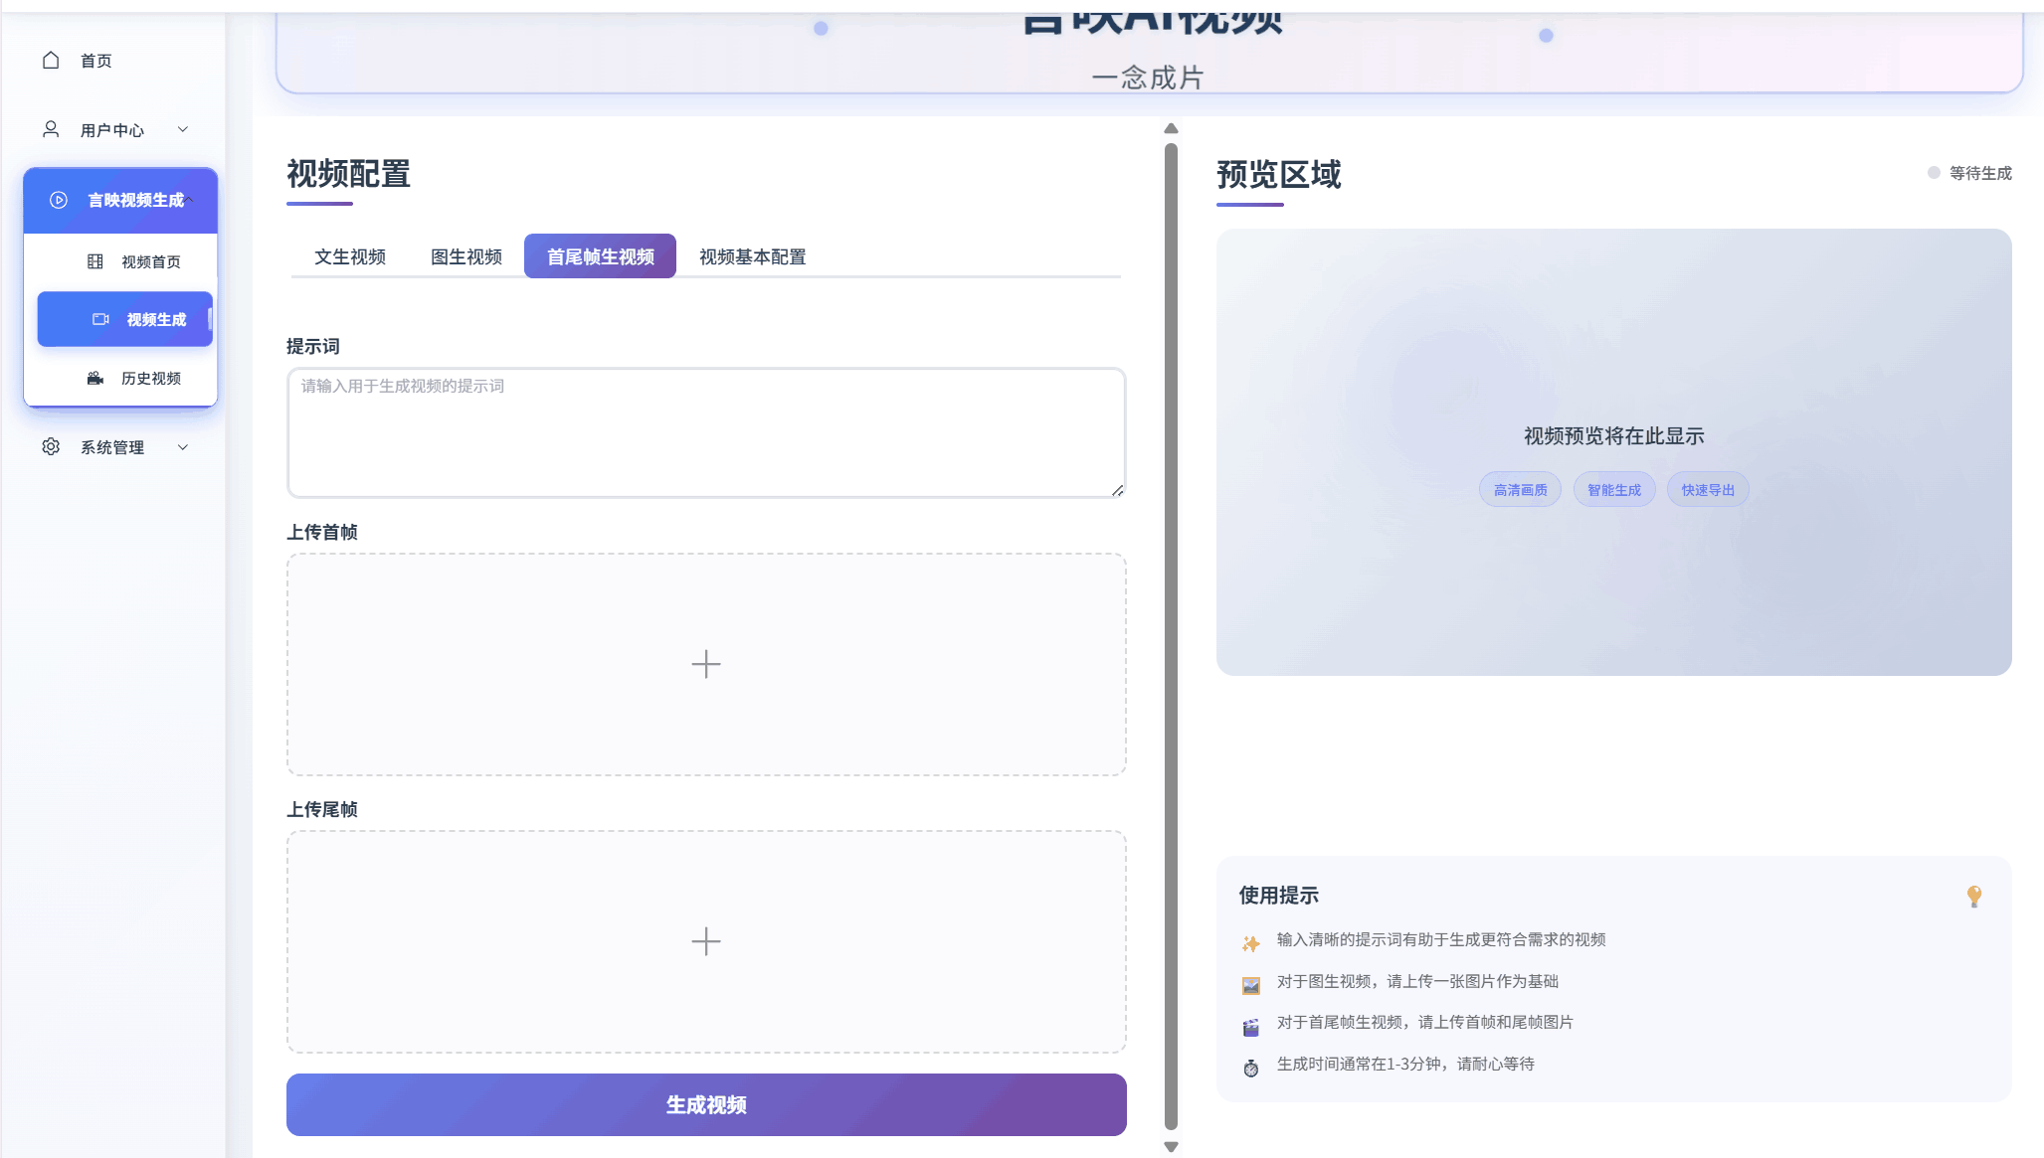Click the camera icon for 视频生成
Viewport: 2044px width, 1158px height.
(x=100, y=319)
